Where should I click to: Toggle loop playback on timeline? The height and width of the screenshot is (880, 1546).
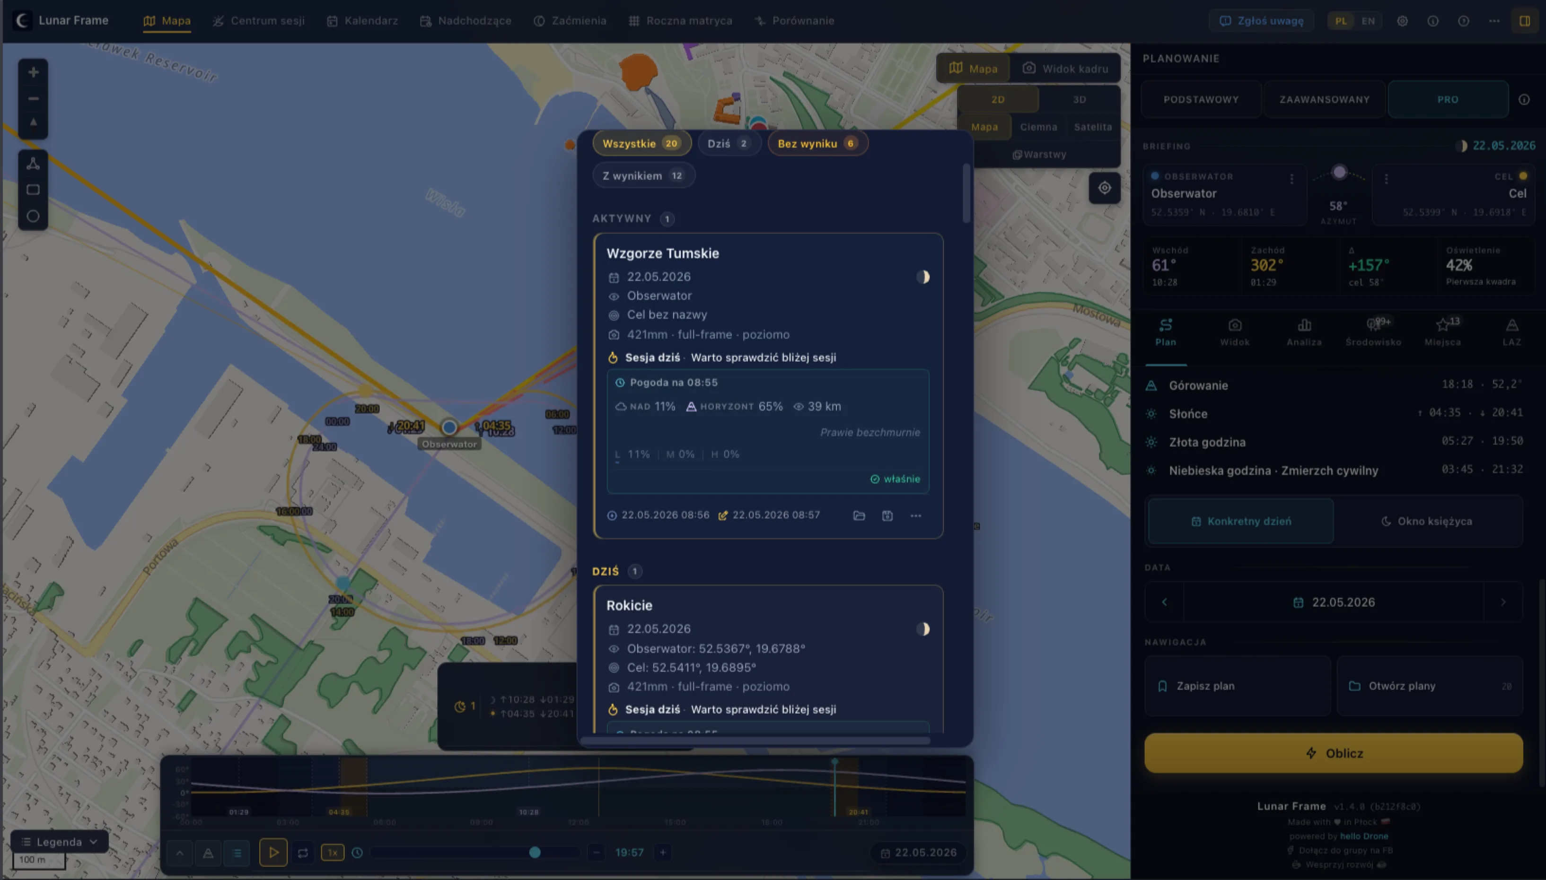pos(303,853)
